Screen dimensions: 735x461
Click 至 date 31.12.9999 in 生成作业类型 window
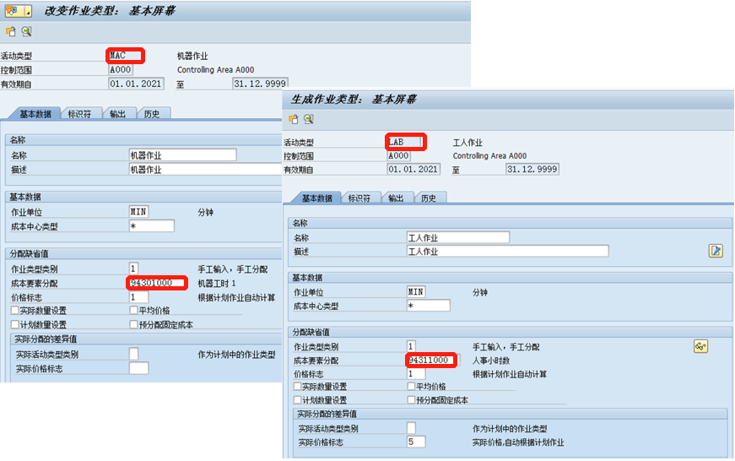pyautogui.click(x=532, y=170)
